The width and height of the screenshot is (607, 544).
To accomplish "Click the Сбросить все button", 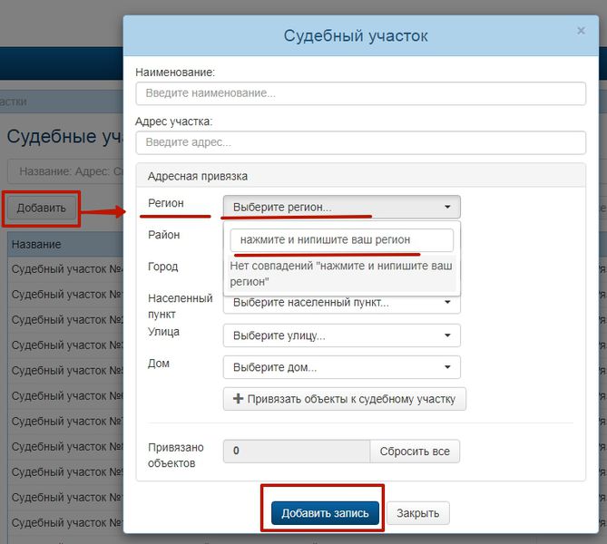I will click(x=415, y=452).
